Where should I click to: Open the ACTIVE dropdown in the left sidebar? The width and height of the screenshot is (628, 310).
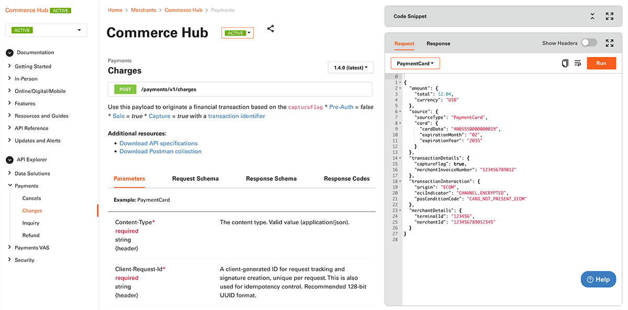46,30
